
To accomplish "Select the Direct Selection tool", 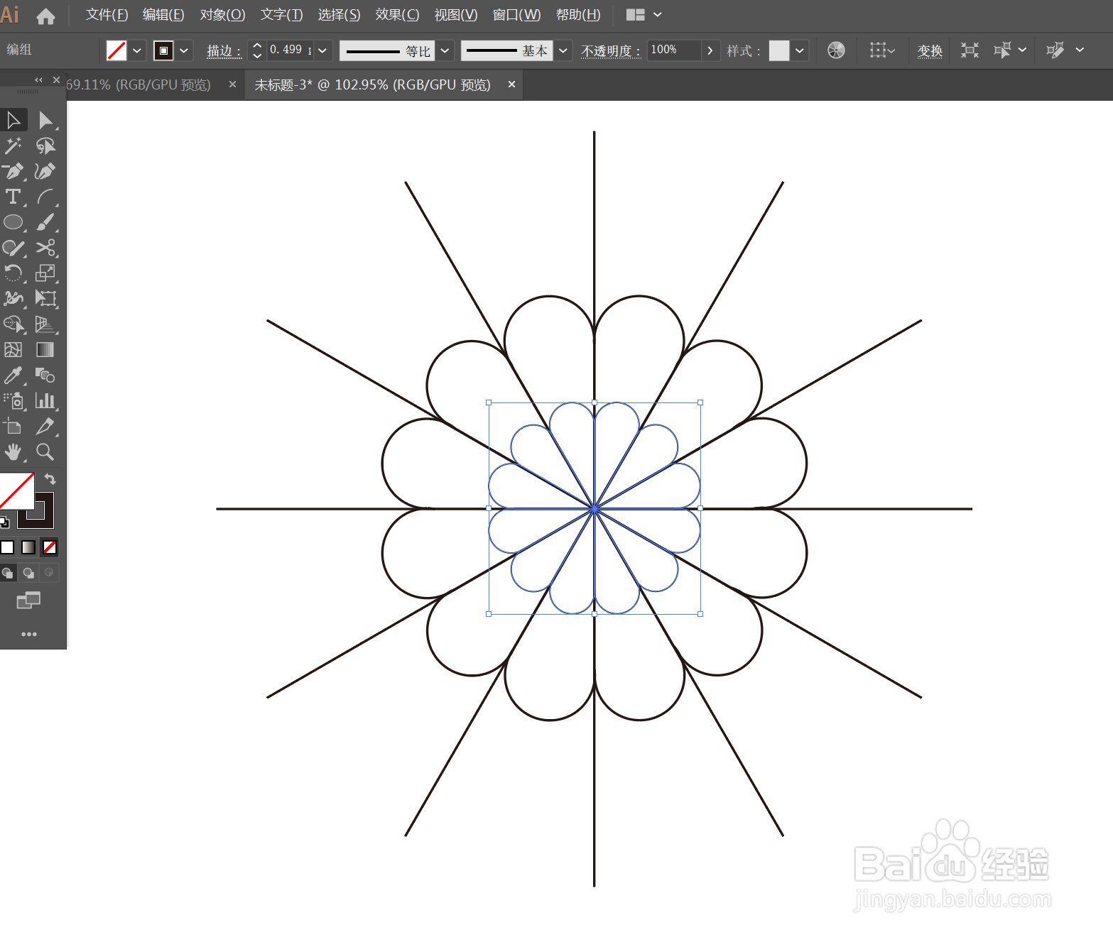I will pos(45,120).
